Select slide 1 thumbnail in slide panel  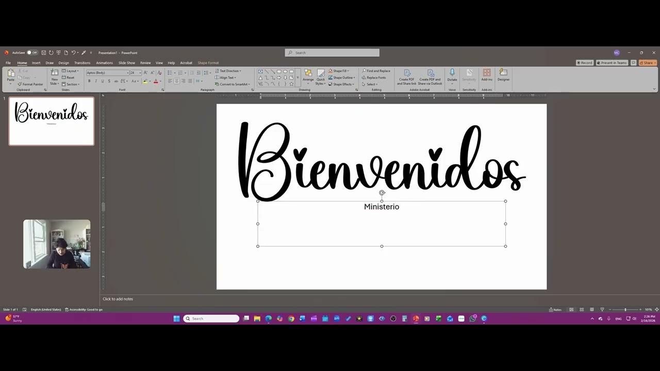[52, 121]
